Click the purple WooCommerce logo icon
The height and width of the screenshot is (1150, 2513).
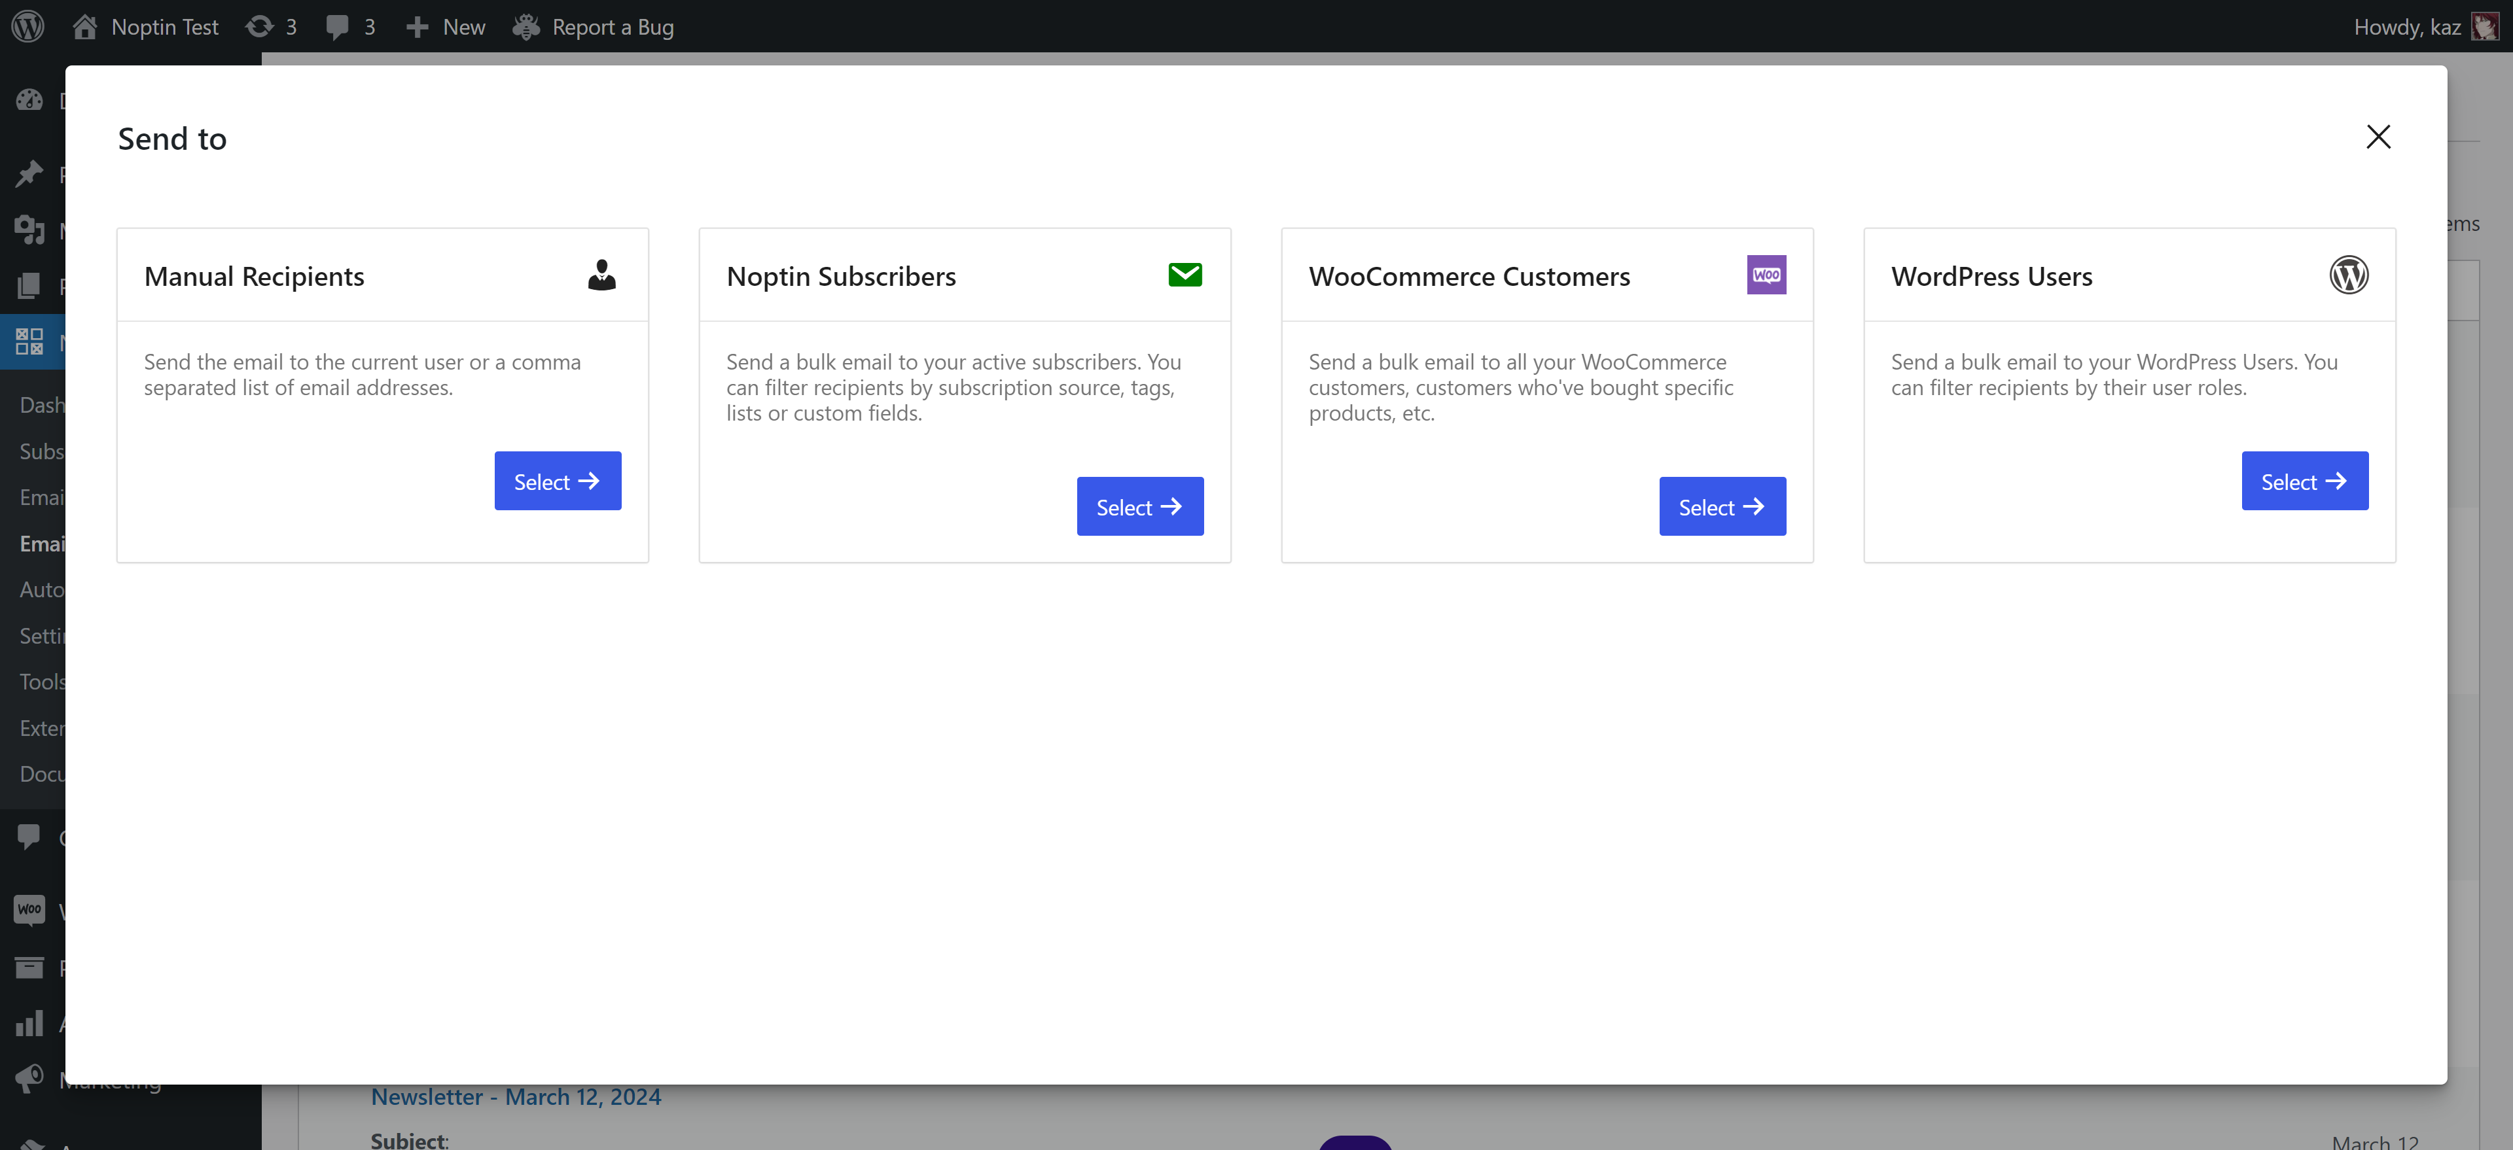pos(1766,275)
